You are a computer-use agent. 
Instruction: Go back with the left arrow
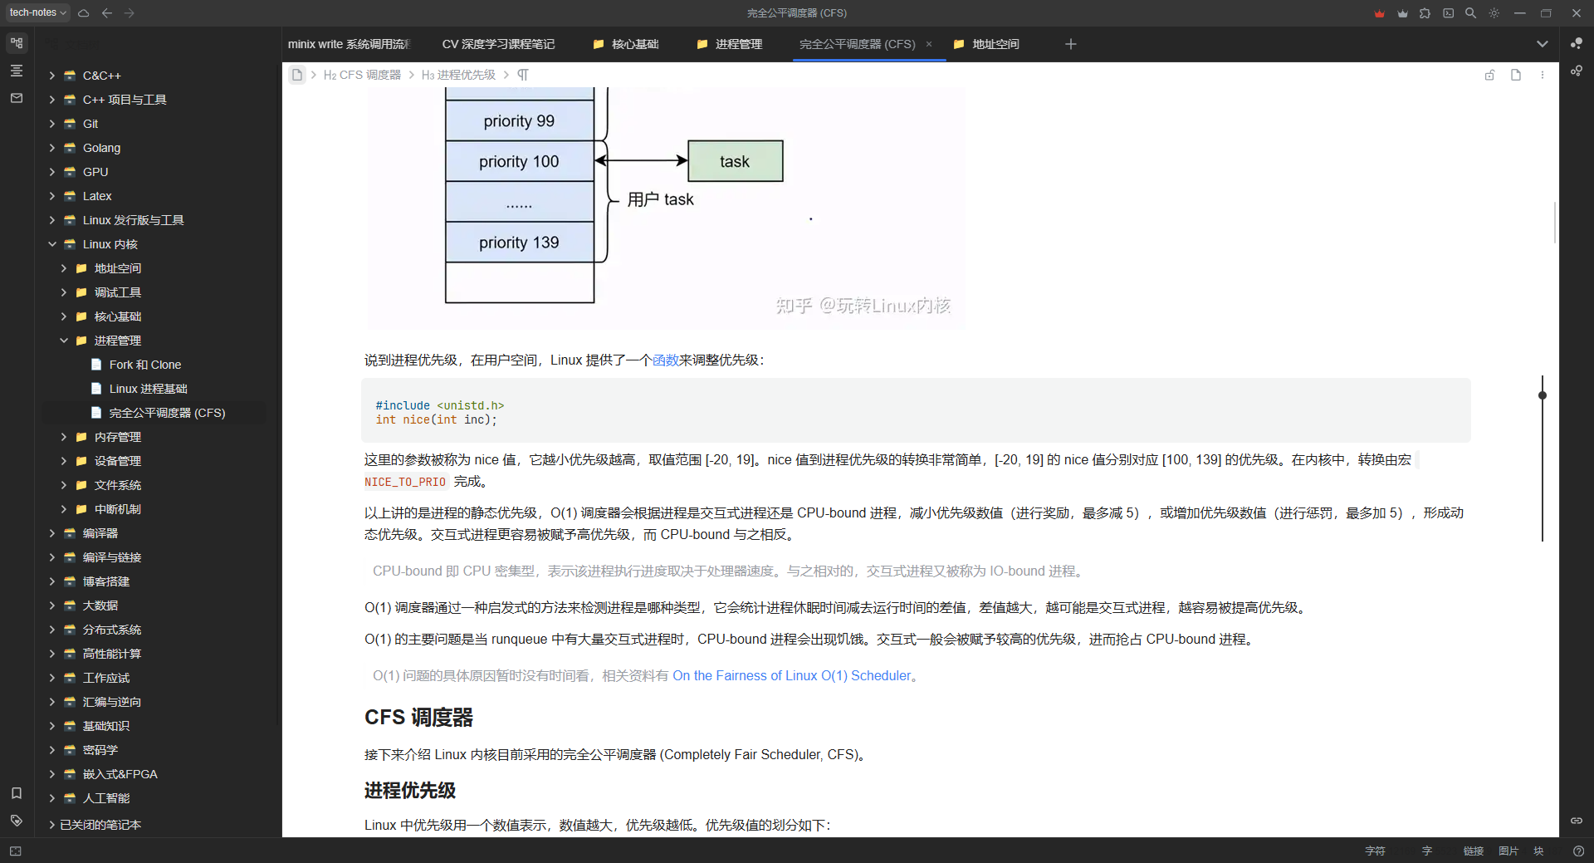(107, 13)
